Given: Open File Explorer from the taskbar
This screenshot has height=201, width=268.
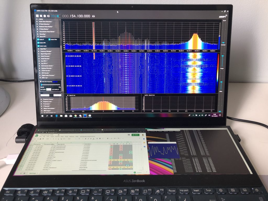Looking at the screenshot, I should click(61, 116).
